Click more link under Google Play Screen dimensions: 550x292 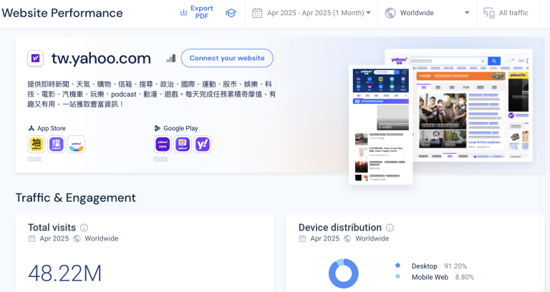pyautogui.click(x=160, y=158)
